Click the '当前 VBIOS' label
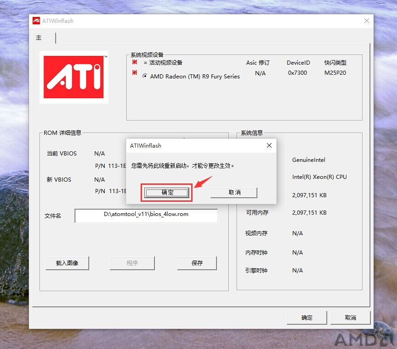This screenshot has width=397, height=349. coord(62,153)
